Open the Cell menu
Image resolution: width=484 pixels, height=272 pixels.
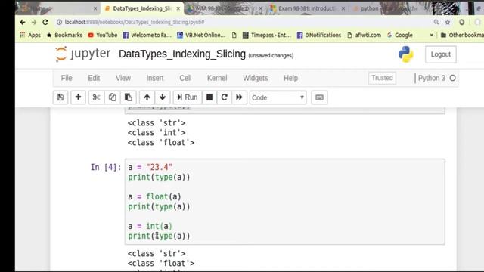tap(185, 78)
